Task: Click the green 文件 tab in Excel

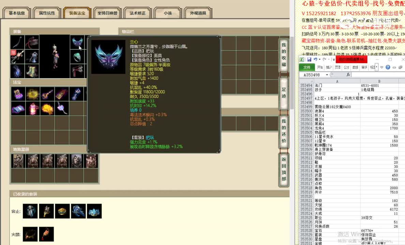Action: point(308,67)
